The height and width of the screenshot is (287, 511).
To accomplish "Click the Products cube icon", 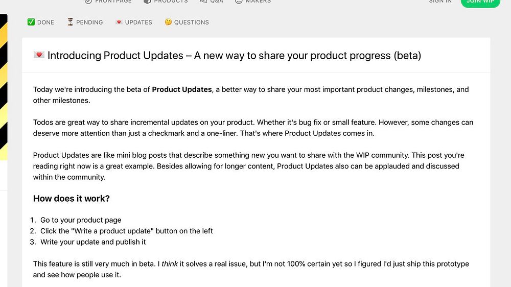I will [147, 2].
